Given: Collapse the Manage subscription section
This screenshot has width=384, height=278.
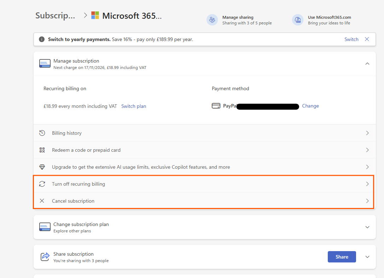Looking at the screenshot, I should tap(367, 64).
